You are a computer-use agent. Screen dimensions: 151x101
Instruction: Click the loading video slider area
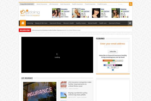click(57, 55)
